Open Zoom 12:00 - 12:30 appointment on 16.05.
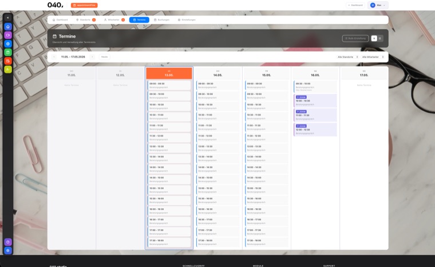 (315, 130)
